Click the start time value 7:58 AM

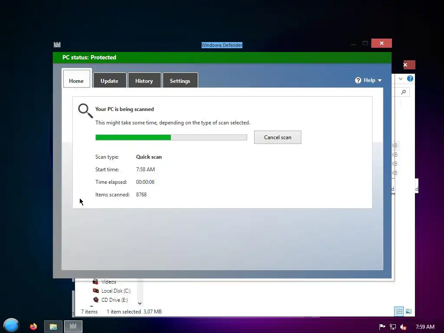(145, 170)
